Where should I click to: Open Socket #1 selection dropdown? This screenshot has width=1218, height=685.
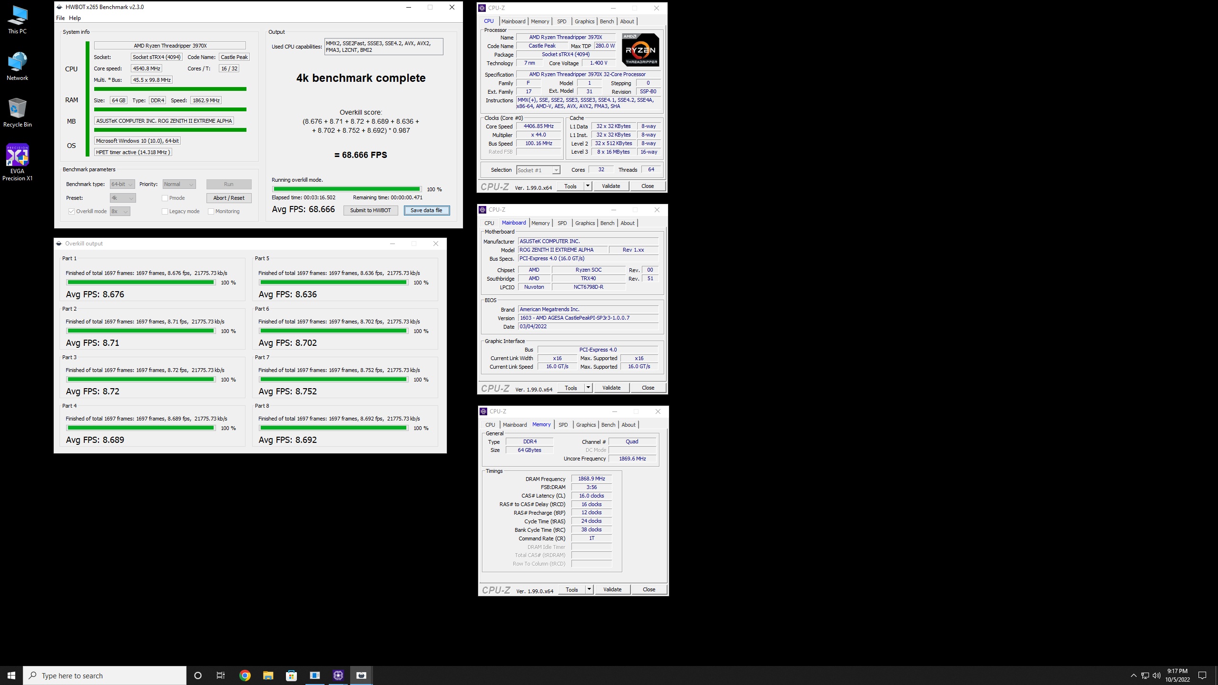[538, 170]
